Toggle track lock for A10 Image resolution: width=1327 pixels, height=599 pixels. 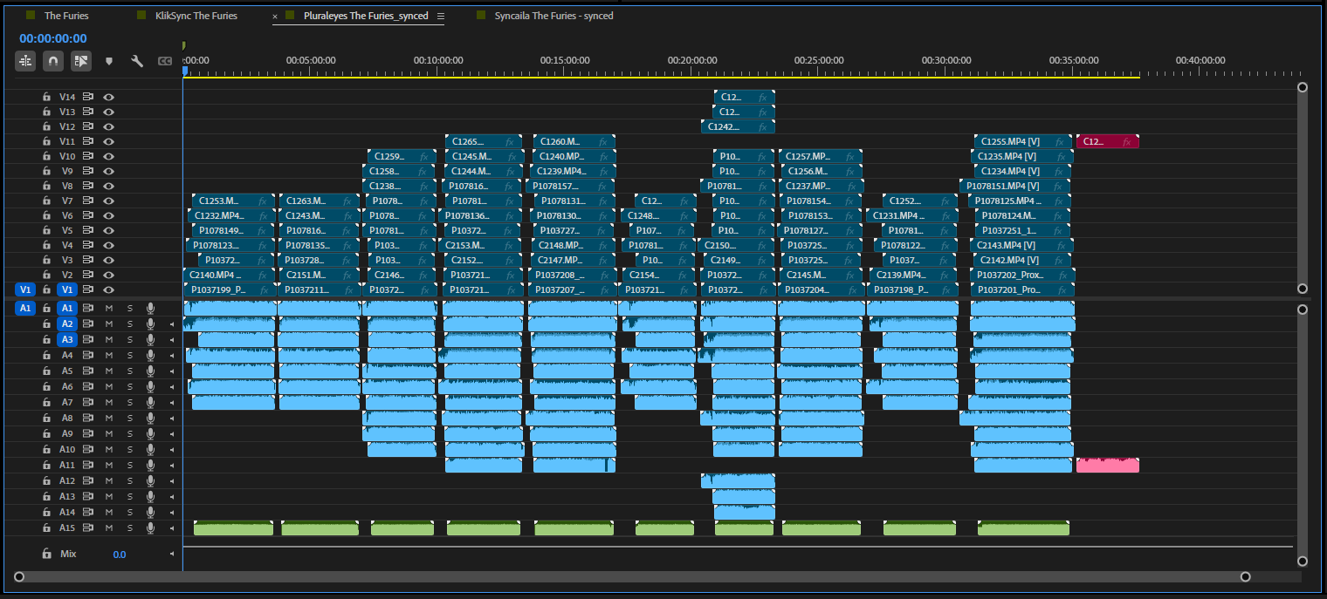click(x=47, y=449)
